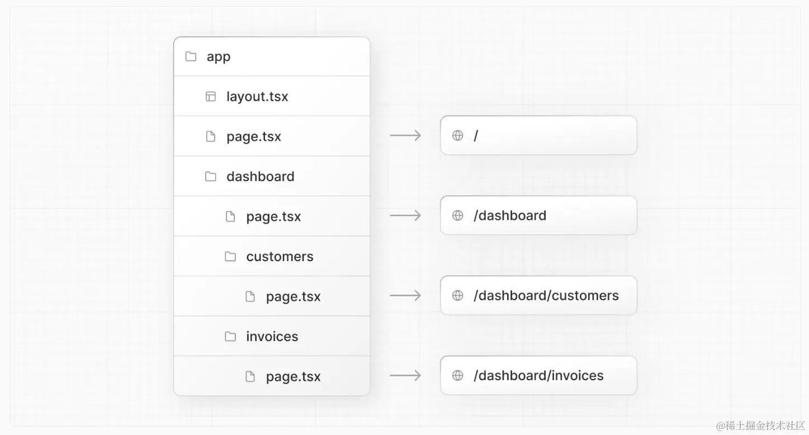Click the globe icon beside /dashboard/invoices
Screen dimensions: 809x435
[x=458, y=375]
